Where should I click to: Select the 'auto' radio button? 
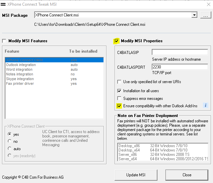pyautogui.click(x=9, y=148)
